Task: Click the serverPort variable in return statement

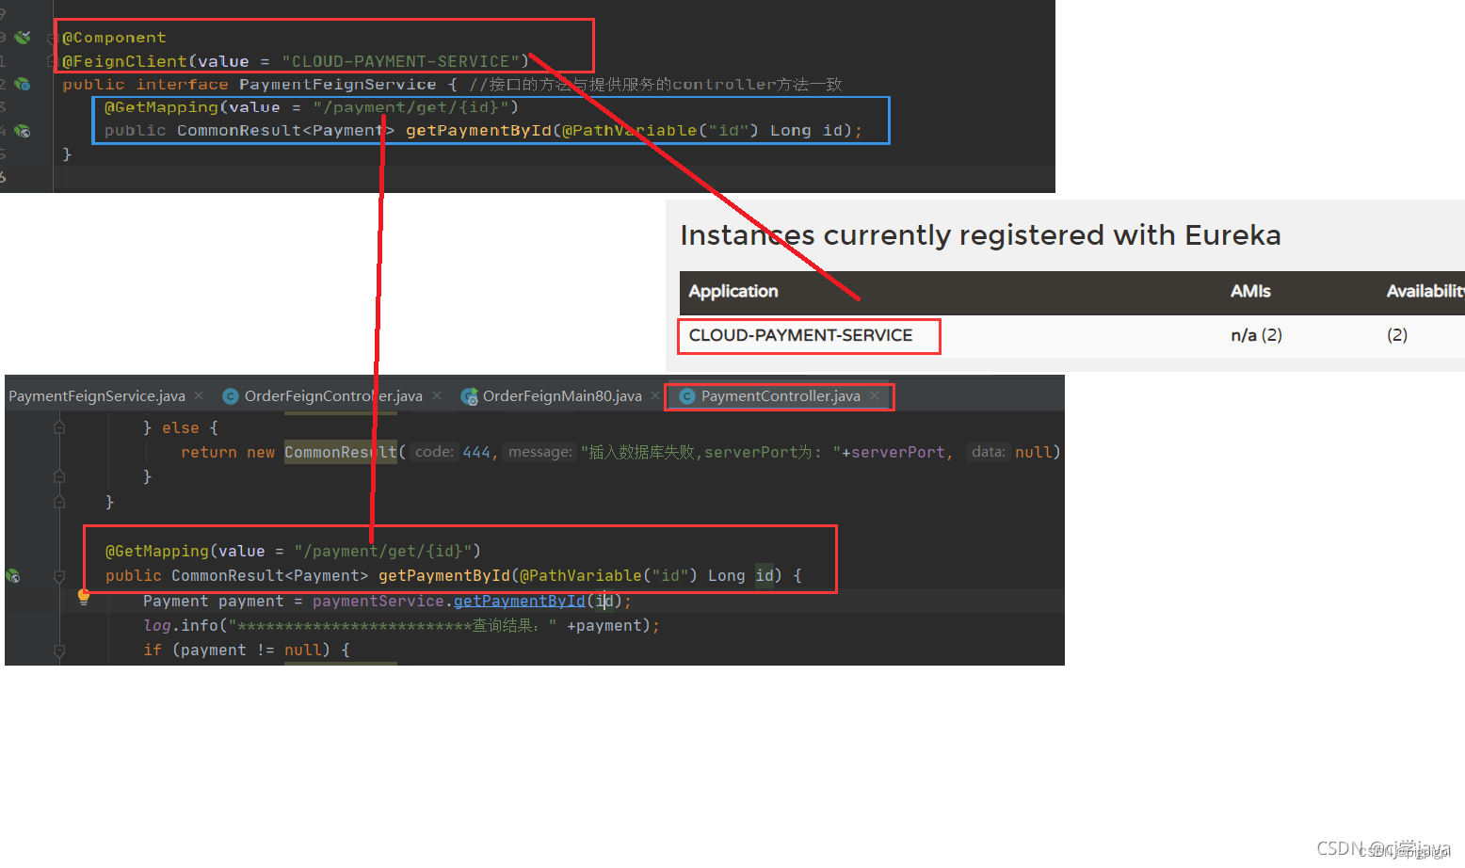Action: 897,453
